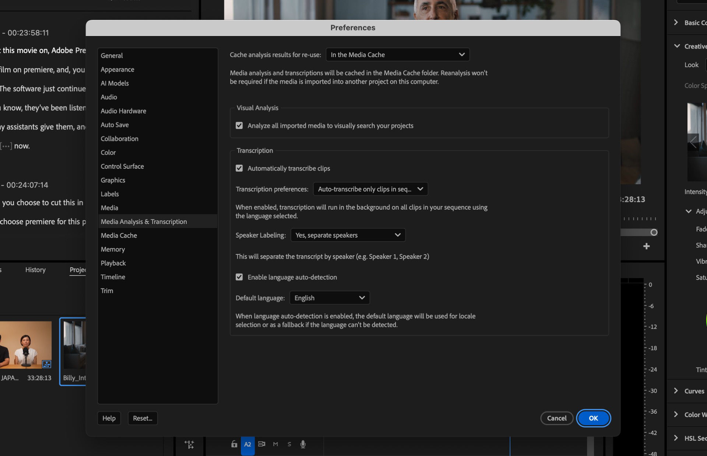
Task: Select Media Cache preferences category
Action: 119,235
